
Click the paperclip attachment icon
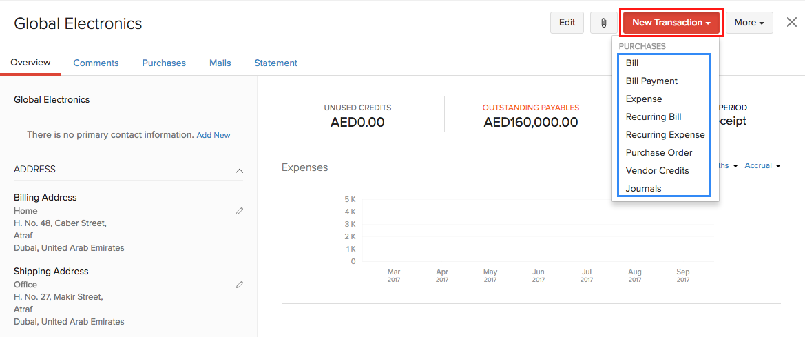tap(604, 23)
